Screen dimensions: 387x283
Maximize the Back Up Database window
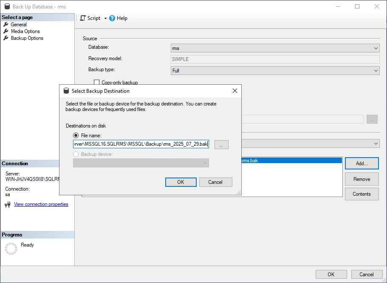[357, 6]
